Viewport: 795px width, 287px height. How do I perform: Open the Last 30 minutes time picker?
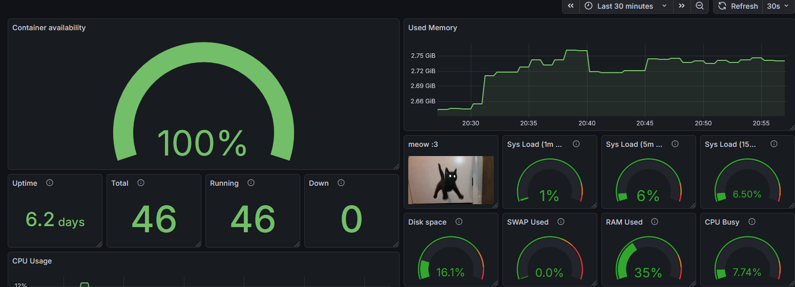[x=626, y=6]
